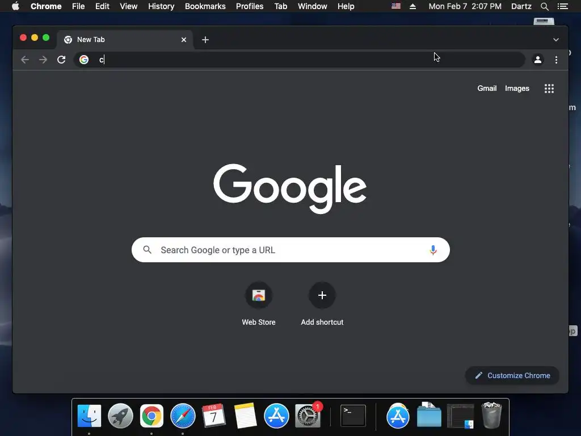Open Notification Center list icon
Screen dimensions: 581x436
point(562,6)
